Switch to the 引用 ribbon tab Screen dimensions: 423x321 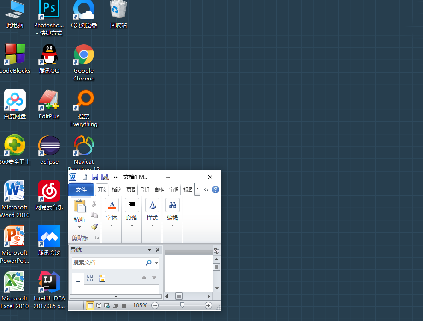coord(145,189)
